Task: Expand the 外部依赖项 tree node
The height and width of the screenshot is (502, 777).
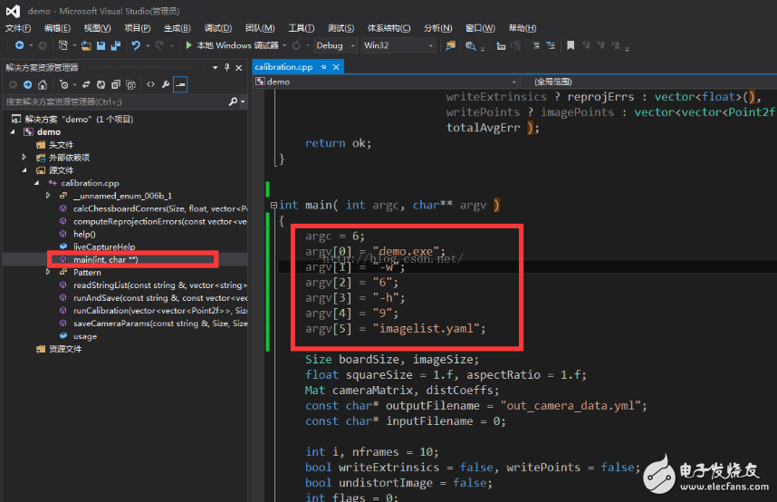Action: pyautogui.click(x=25, y=158)
